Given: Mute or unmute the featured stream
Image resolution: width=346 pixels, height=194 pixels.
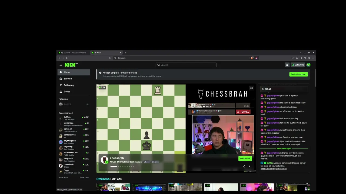Looking at the screenshot, I should tap(251, 88).
